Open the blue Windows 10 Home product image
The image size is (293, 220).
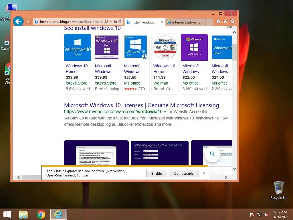(78, 47)
